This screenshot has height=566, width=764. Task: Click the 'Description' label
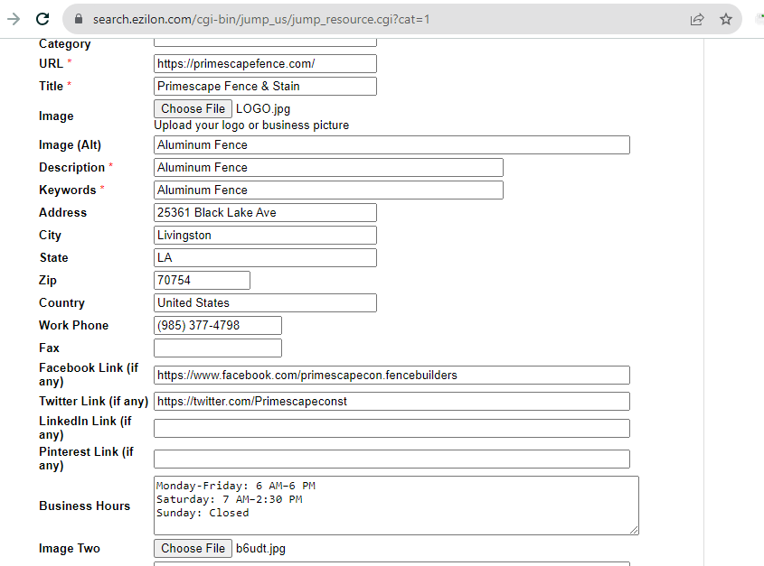(x=71, y=167)
